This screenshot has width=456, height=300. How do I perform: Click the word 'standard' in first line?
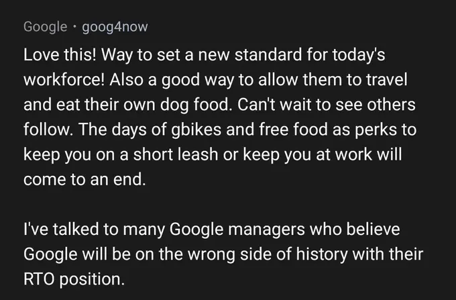268,55
